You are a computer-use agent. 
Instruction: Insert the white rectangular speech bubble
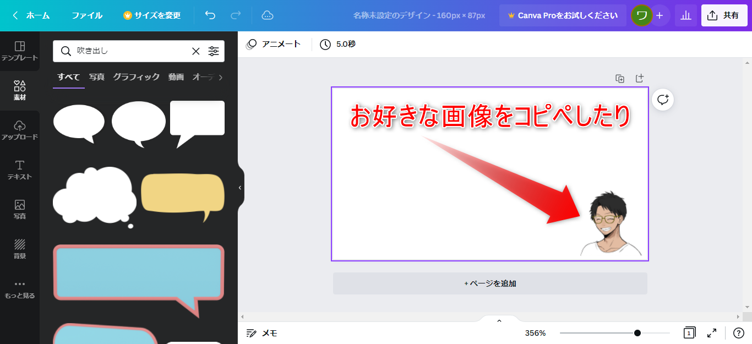[x=197, y=124]
